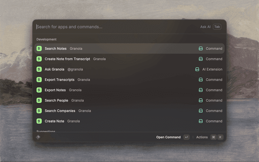259x162 pixels.
Task: Open the Actions menu
Action: (202, 137)
